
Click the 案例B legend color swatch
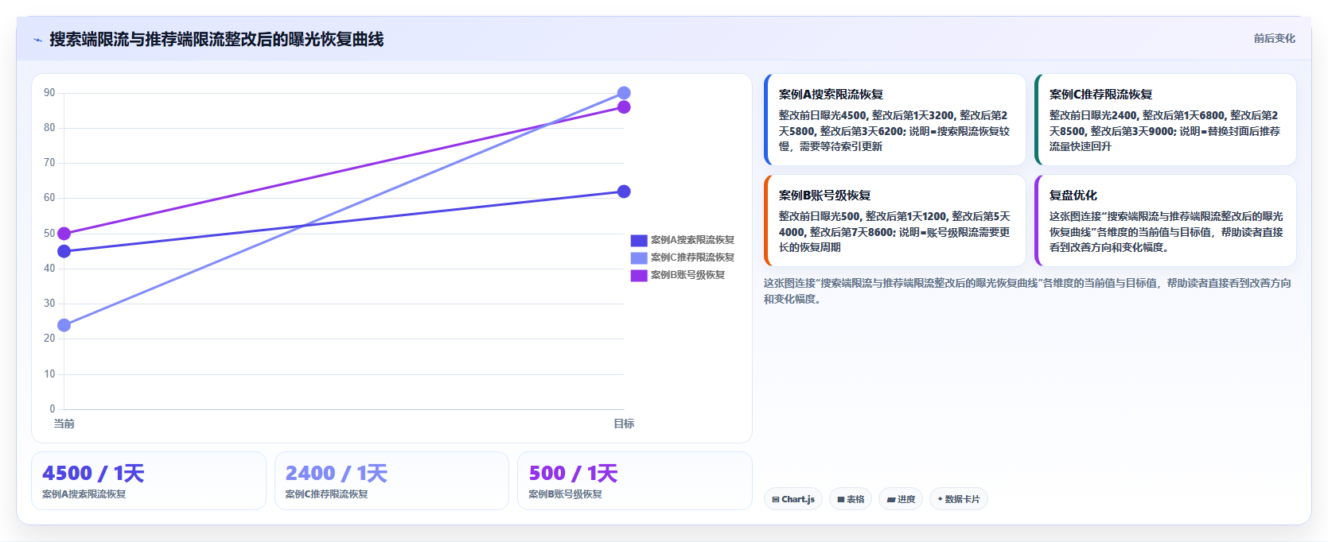click(x=639, y=275)
